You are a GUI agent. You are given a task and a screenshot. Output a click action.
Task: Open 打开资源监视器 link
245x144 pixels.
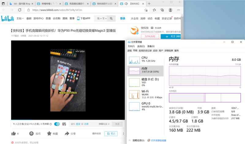tap(158, 140)
